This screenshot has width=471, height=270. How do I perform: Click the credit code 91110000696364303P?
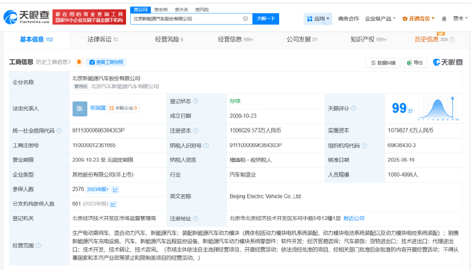pyautogui.click(x=98, y=130)
